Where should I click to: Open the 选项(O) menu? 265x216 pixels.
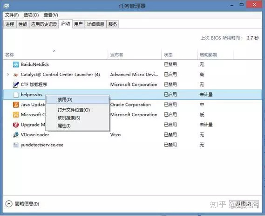click(31, 15)
